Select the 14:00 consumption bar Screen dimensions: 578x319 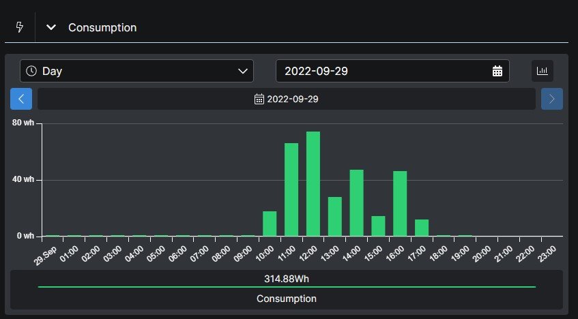[x=356, y=203]
